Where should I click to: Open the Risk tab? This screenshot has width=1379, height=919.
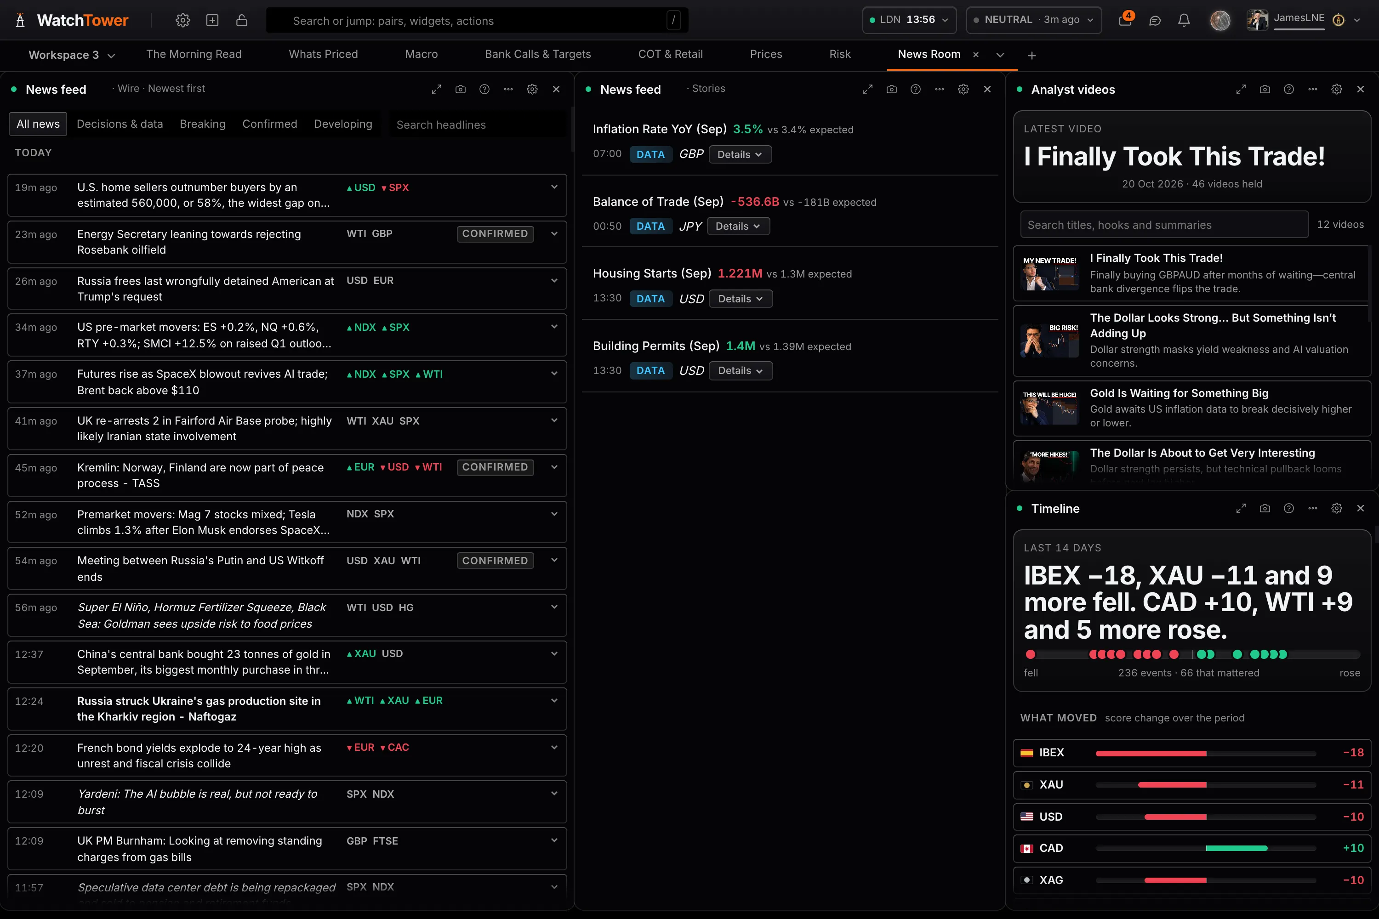click(840, 55)
